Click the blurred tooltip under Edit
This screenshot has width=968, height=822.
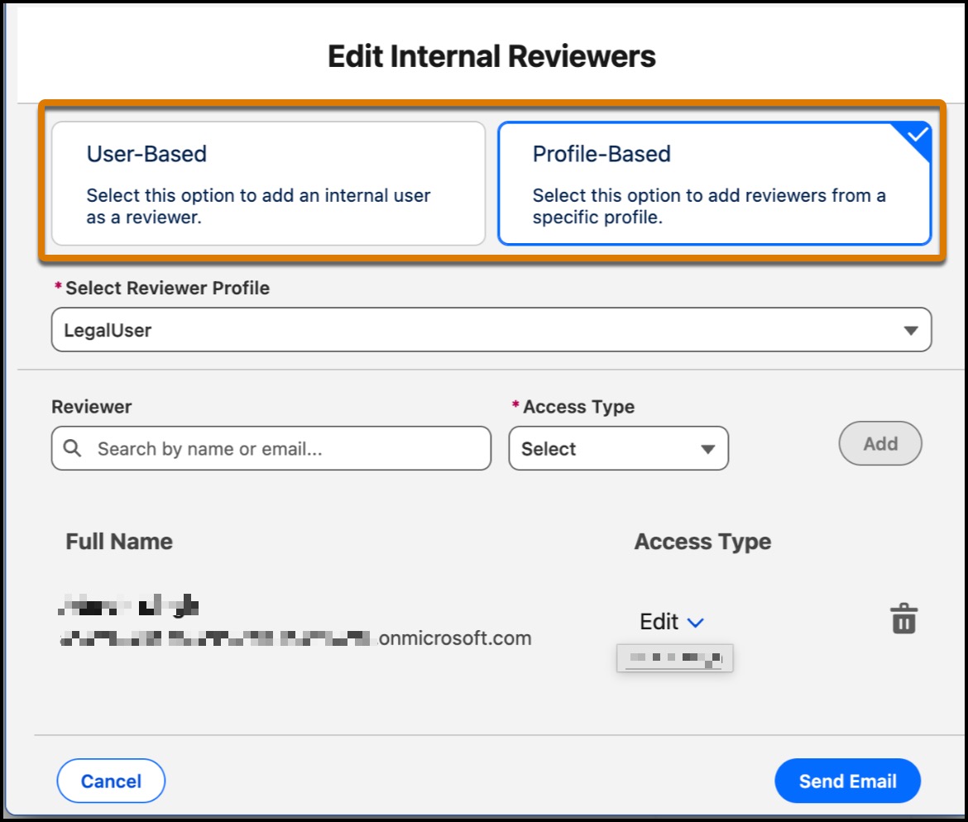tap(675, 657)
